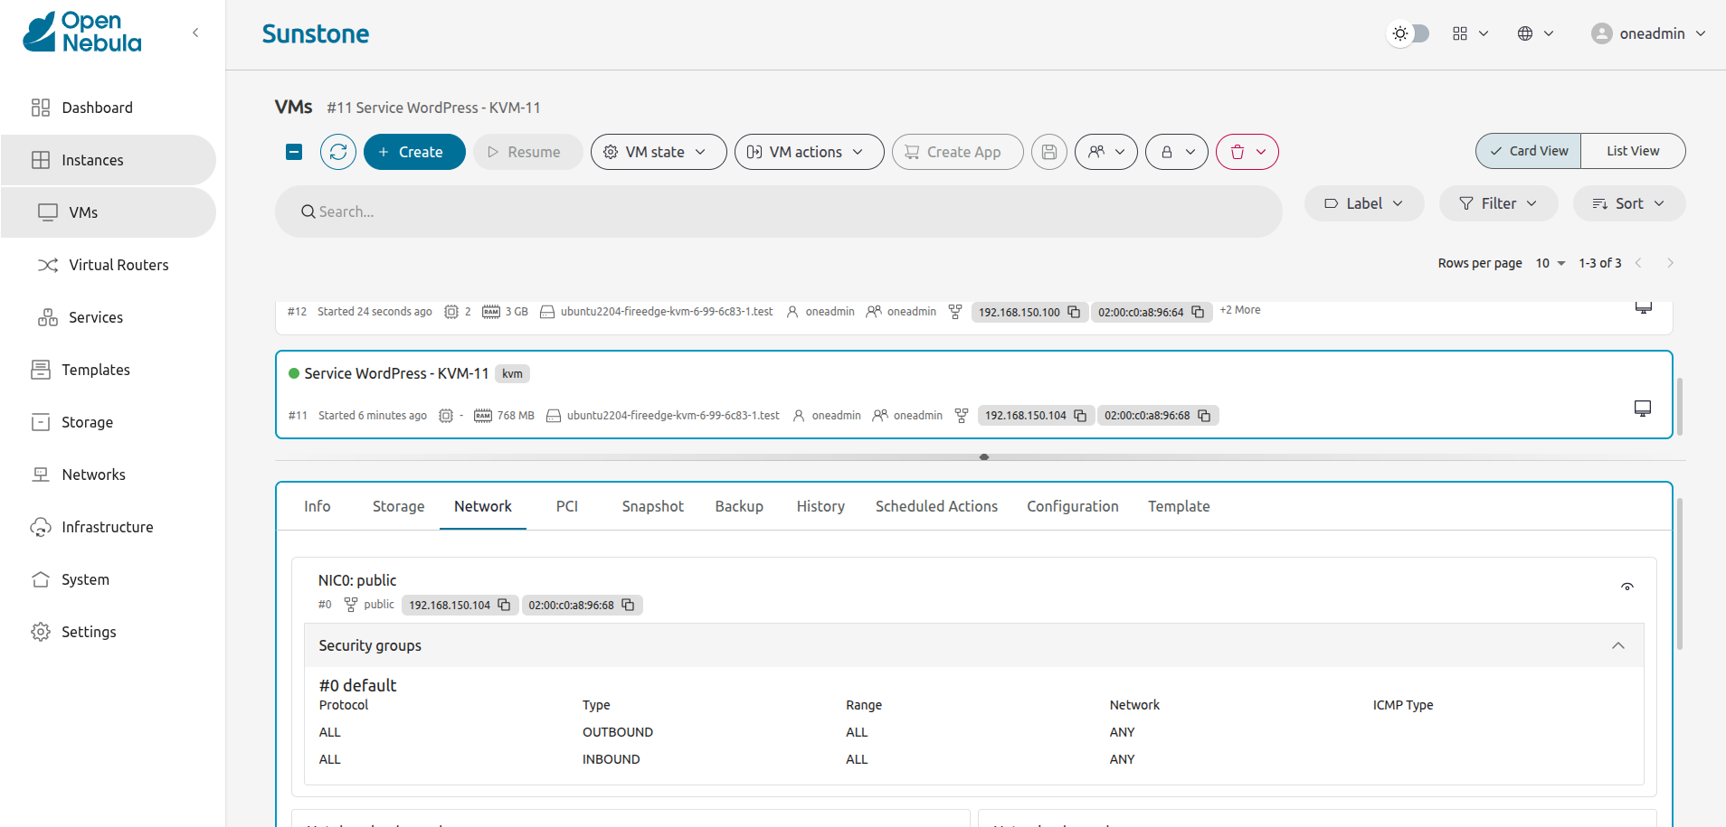Go to Virtual Routers in sidebar
Image resolution: width=1726 pixels, height=827 pixels.
(x=119, y=265)
